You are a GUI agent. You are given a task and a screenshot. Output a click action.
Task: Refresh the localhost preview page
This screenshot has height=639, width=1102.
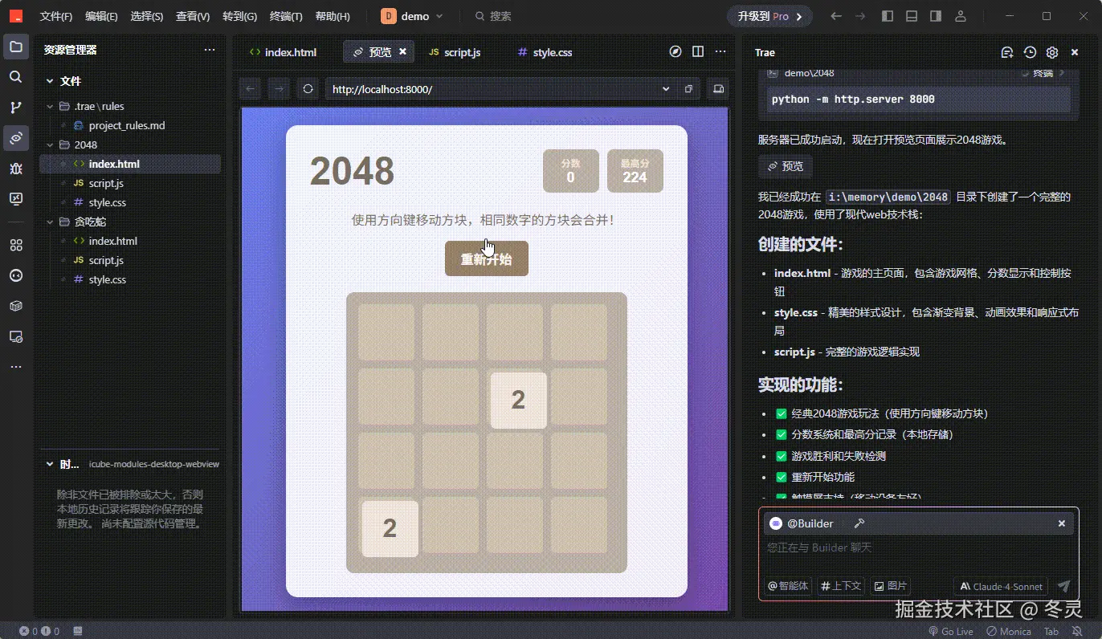pyautogui.click(x=308, y=88)
